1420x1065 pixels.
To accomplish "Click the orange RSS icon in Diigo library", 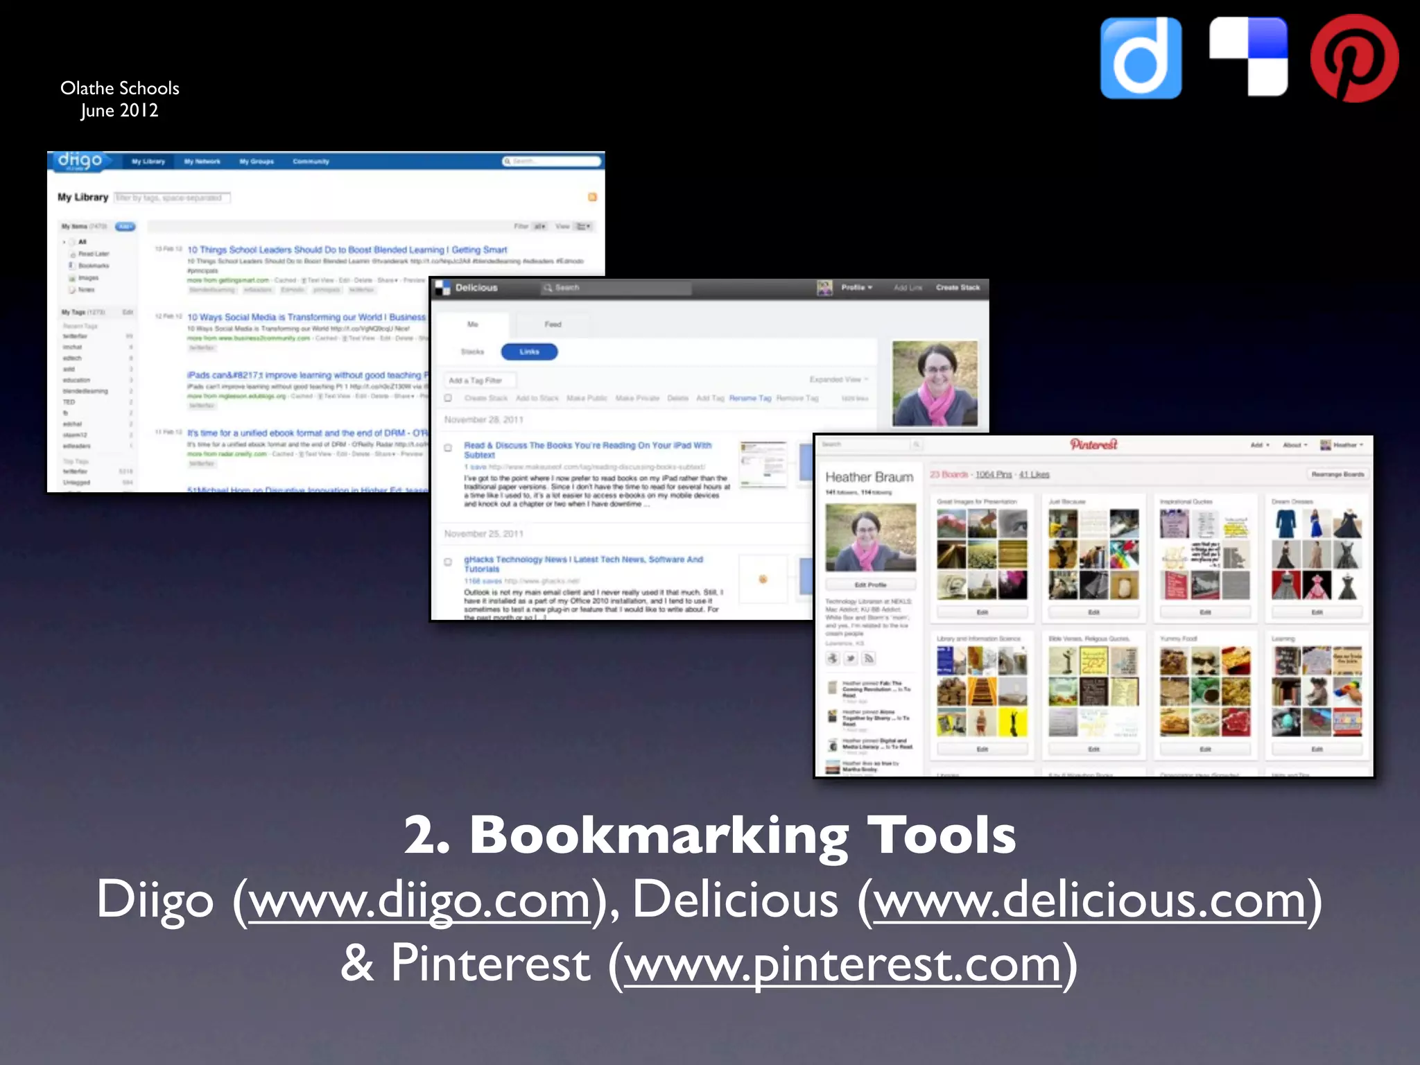I will (592, 197).
